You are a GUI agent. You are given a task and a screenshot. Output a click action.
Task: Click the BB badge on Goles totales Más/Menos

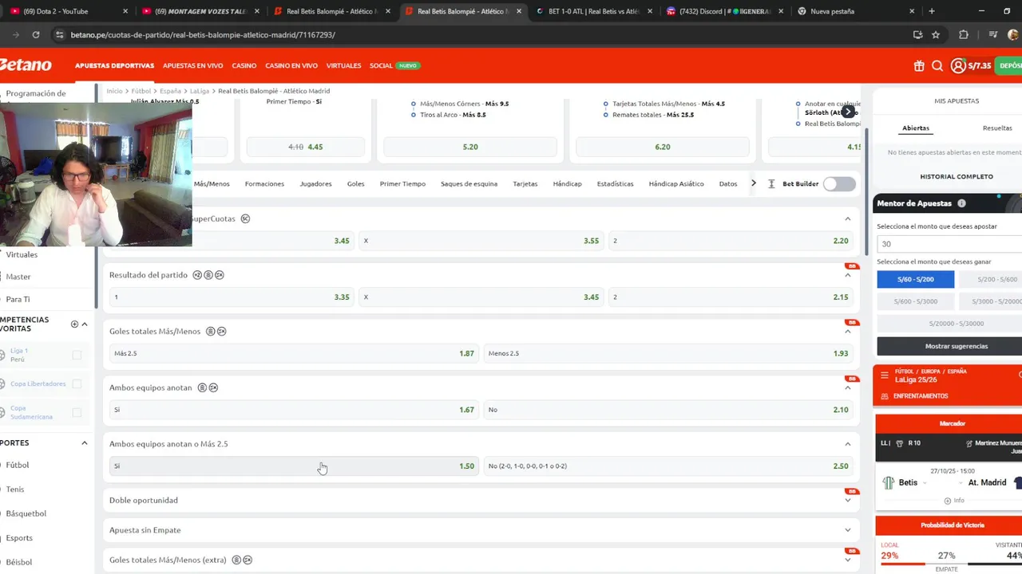852,322
